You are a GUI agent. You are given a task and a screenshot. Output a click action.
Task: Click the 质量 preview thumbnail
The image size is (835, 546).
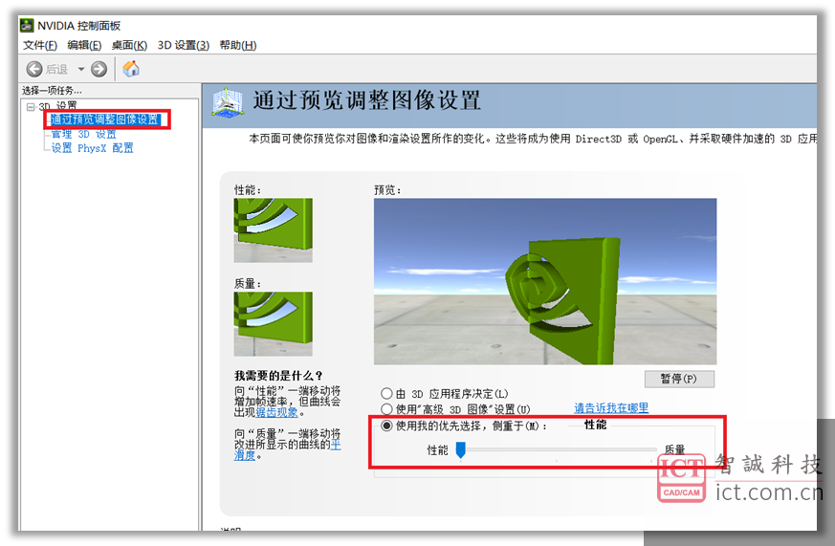(x=274, y=323)
